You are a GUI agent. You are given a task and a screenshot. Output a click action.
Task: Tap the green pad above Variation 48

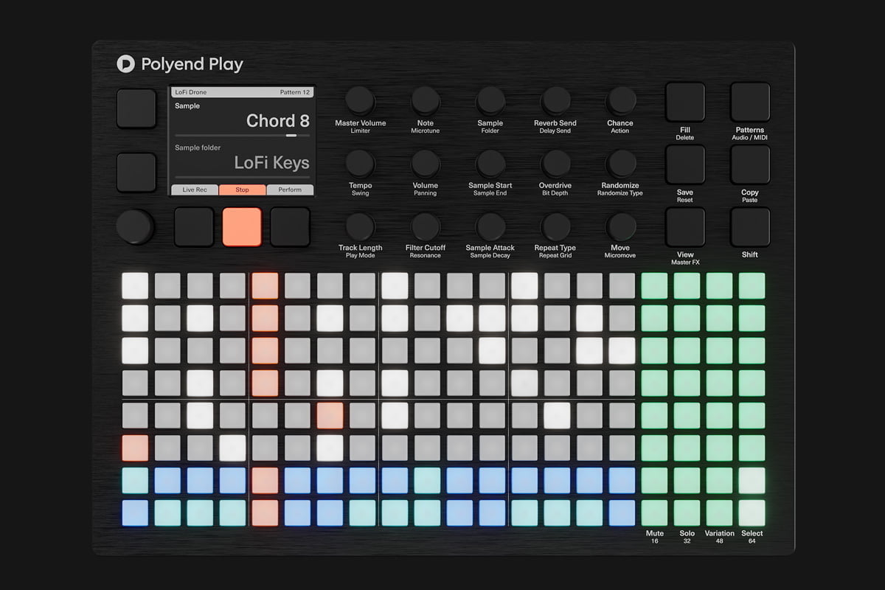[719, 513]
